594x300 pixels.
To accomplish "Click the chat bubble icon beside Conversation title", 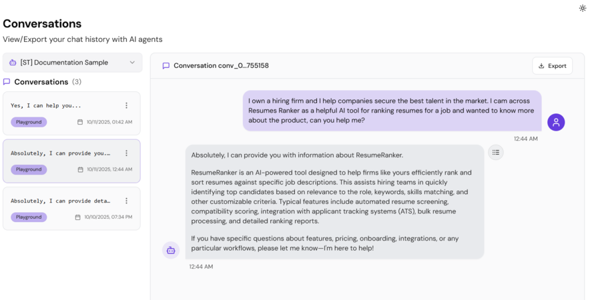I will pos(166,66).
